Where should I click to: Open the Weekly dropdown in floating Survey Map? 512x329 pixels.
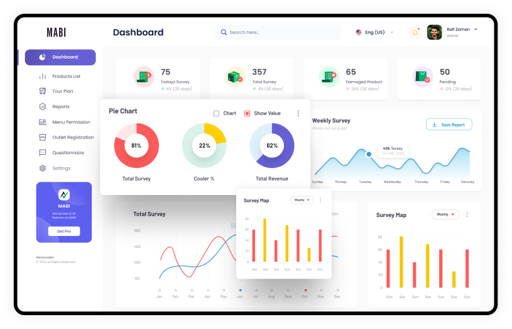[302, 200]
